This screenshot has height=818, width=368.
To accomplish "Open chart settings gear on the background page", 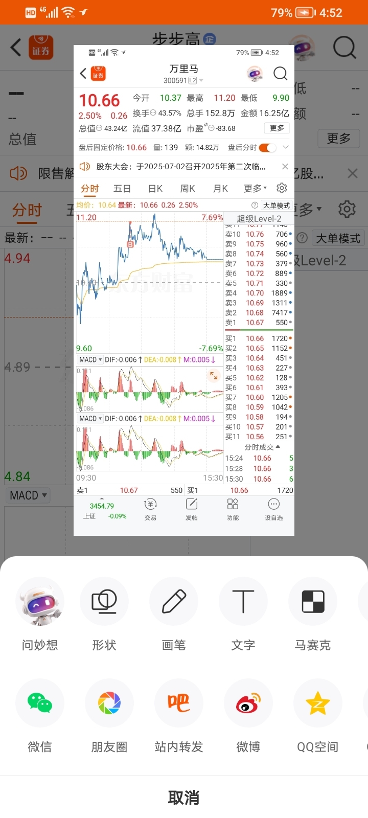I will (347, 209).
